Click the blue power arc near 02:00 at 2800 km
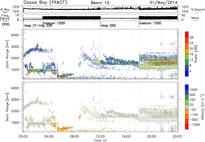Screen dimensions: 205x142 pyautogui.click(x=35, y=49)
